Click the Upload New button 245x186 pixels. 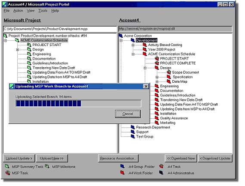point(52,158)
